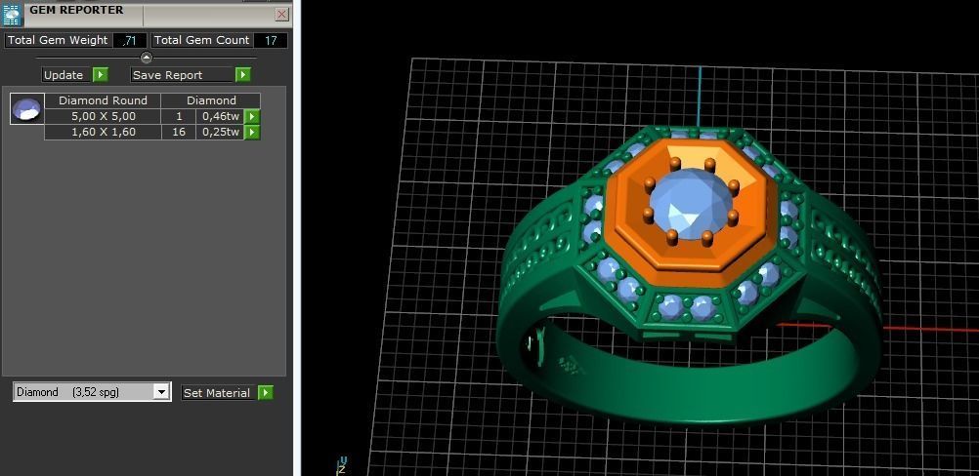Click the Diamond Round column header
979x476 pixels.
coord(103,100)
